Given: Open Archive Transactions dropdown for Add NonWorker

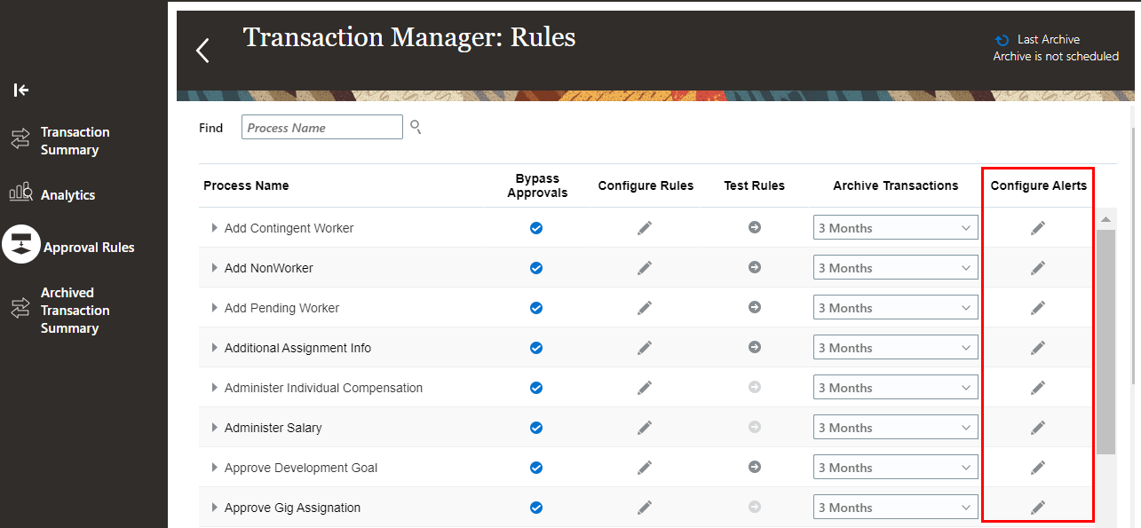Looking at the screenshot, I should point(895,267).
